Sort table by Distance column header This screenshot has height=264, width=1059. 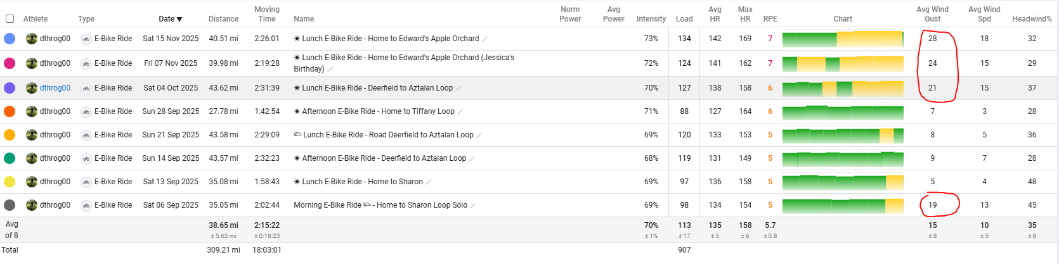click(223, 19)
